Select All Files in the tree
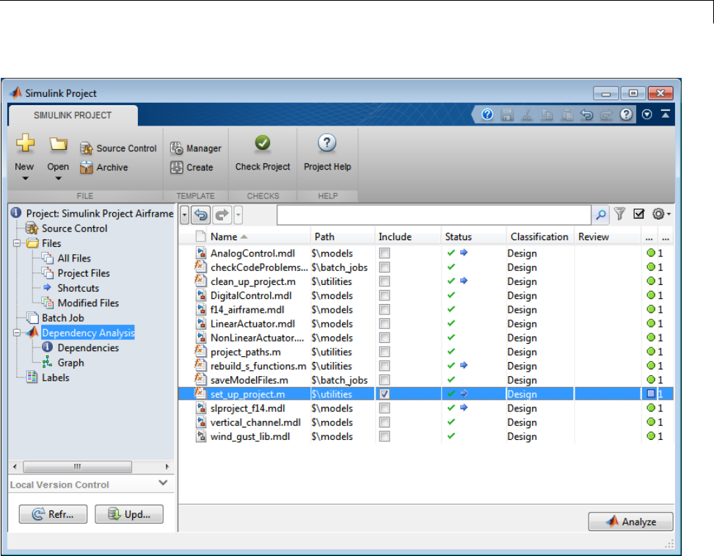Viewport: 714px width, 556px height. coord(74,259)
